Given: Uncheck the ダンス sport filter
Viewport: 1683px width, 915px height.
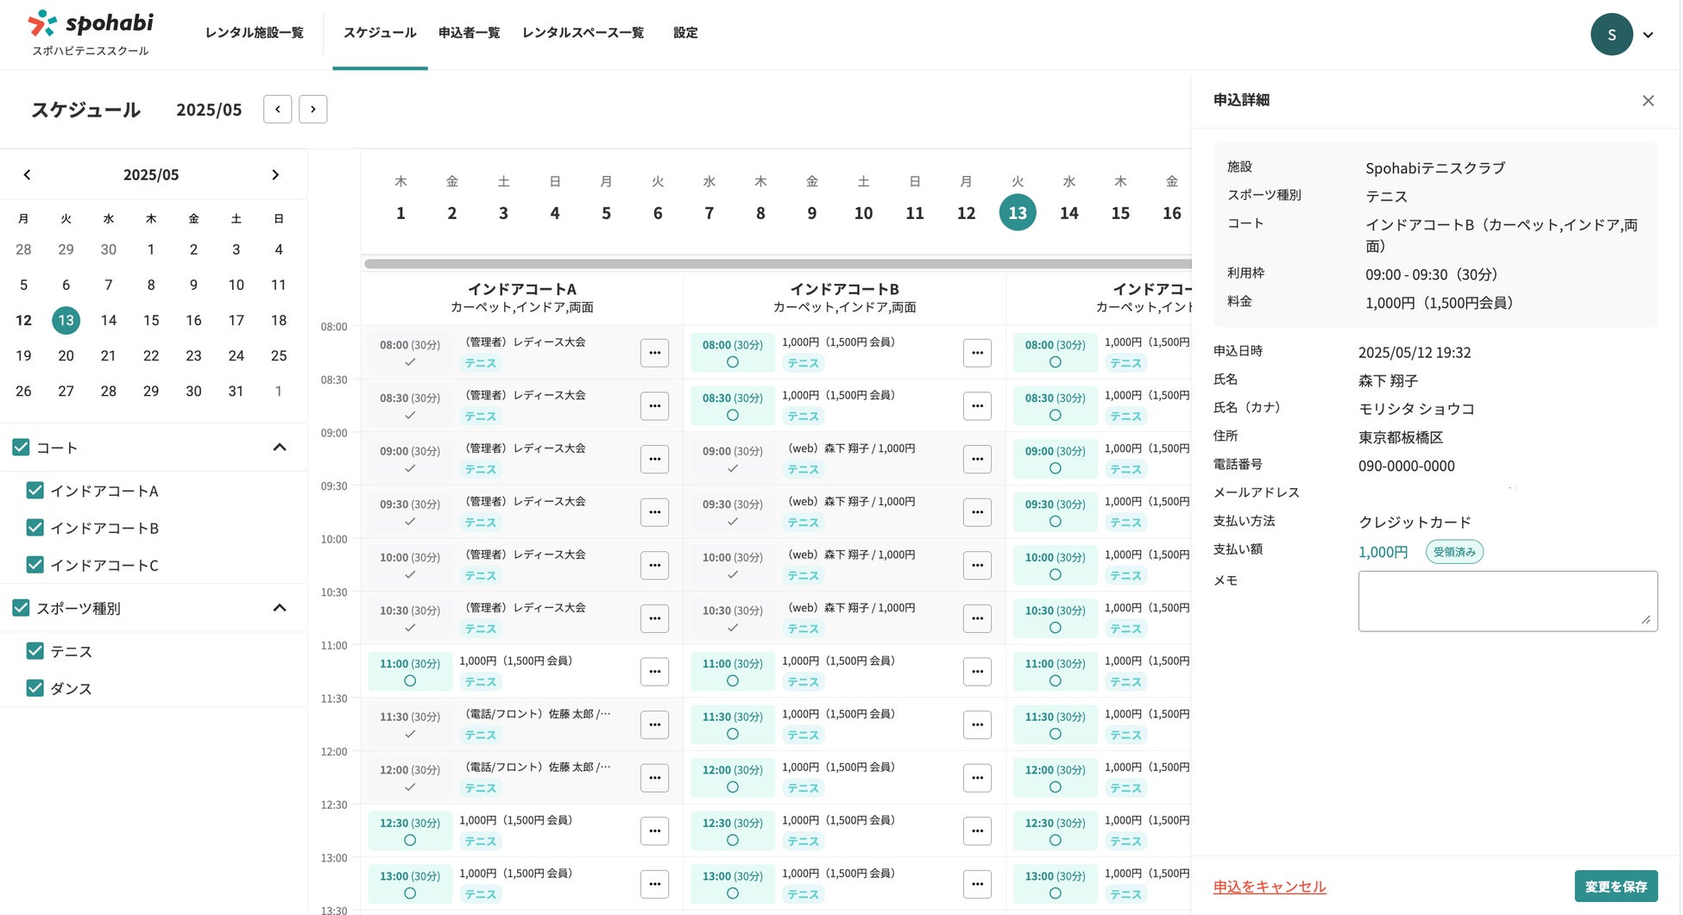Looking at the screenshot, I should coord(35,688).
